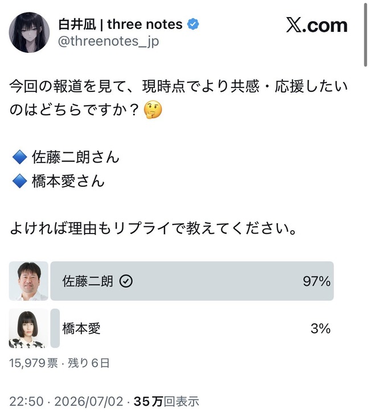Click the small 3% progress bar segment
This screenshot has height=412, width=370.
point(55,328)
